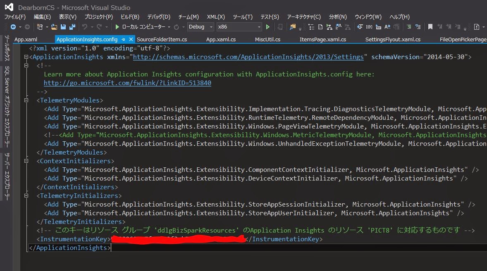Click the Undo arrow icon
Screen dimensions: 487x271
[84, 27]
